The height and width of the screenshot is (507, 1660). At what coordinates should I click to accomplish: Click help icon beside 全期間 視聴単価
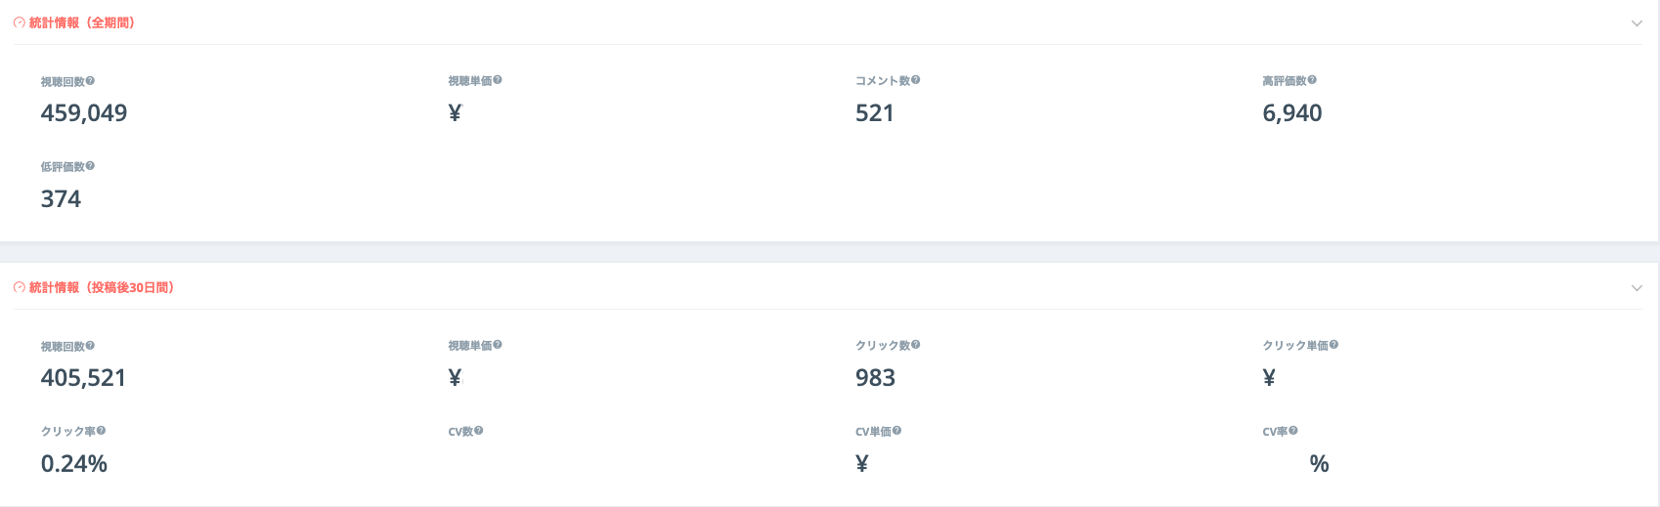click(x=498, y=80)
